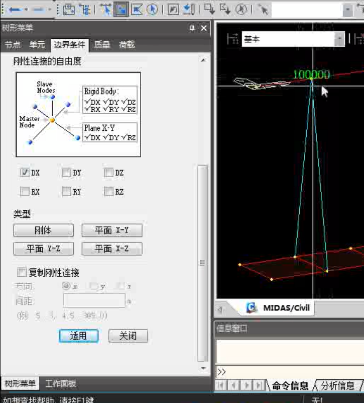
Task: Activate the select single arrow tool icon
Action: 106,9
